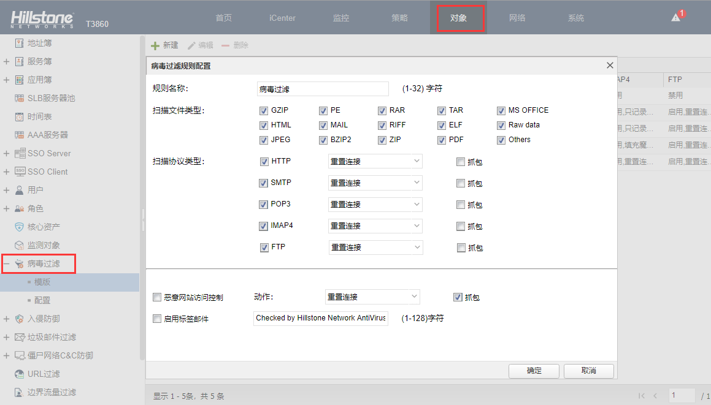Uncheck the GZIP file type

click(263, 110)
